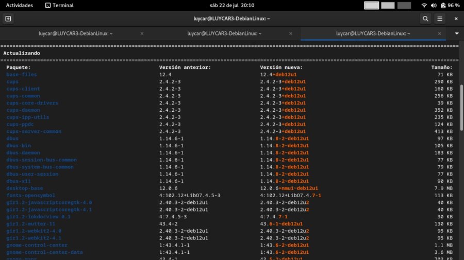Select the middle luycar@LUYCAR3-DebianLinux tab
Viewport: 464px width, 260px height.
(x=224, y=33)
